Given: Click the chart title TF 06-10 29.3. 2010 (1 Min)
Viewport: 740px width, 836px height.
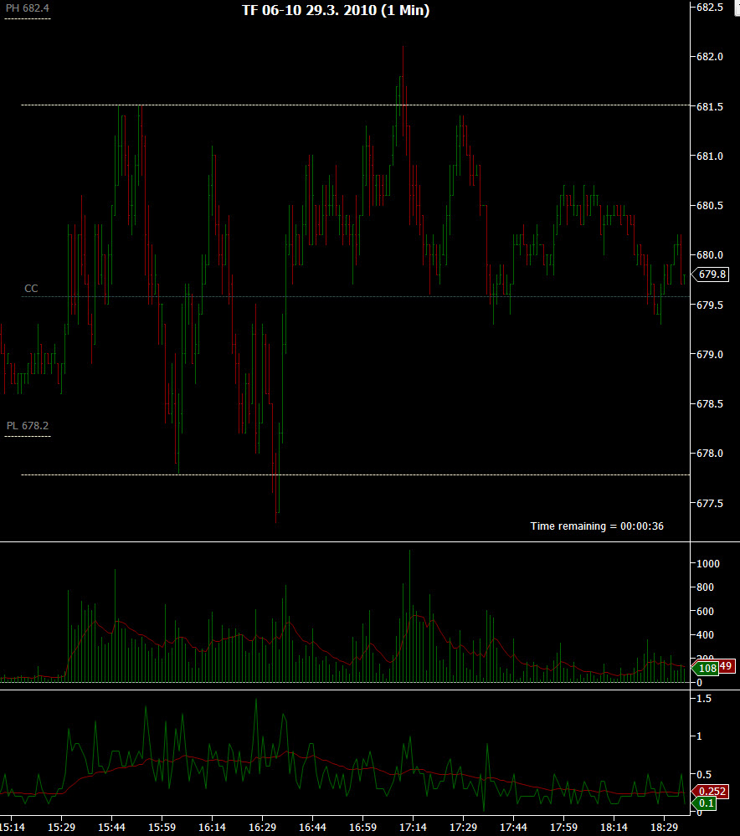Looking at the screenshot, I should [x=336, y=10].
